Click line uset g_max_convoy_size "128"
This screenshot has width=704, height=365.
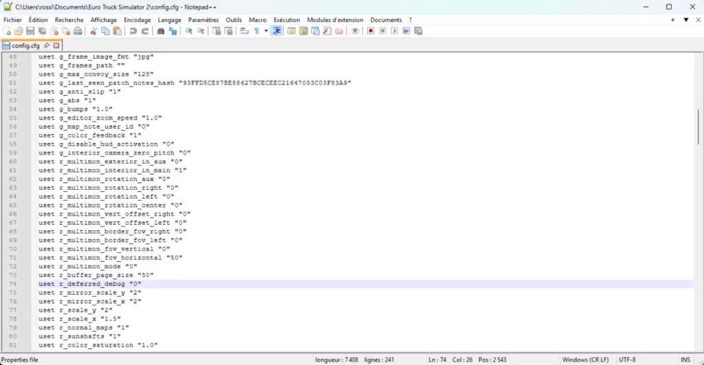click(x=96, y=74)
